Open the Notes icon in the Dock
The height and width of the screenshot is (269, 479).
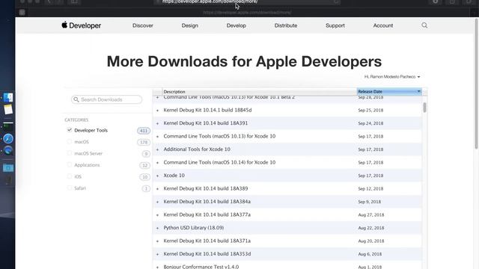8,110
